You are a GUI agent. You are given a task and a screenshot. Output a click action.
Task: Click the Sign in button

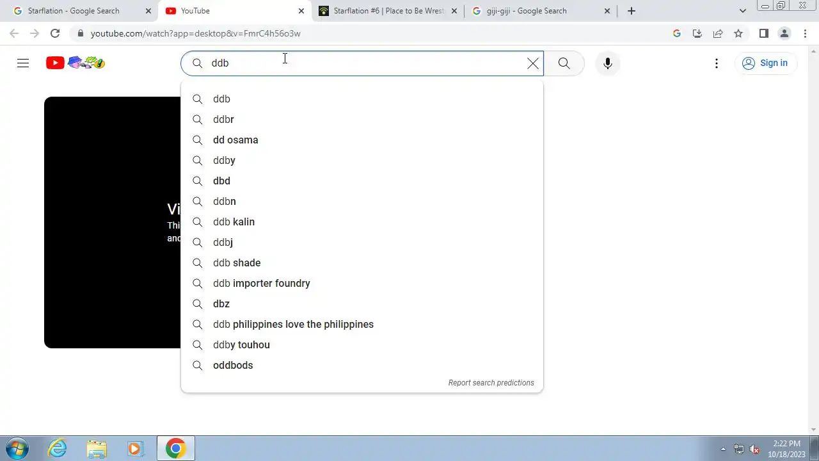(x=765, y=63)
